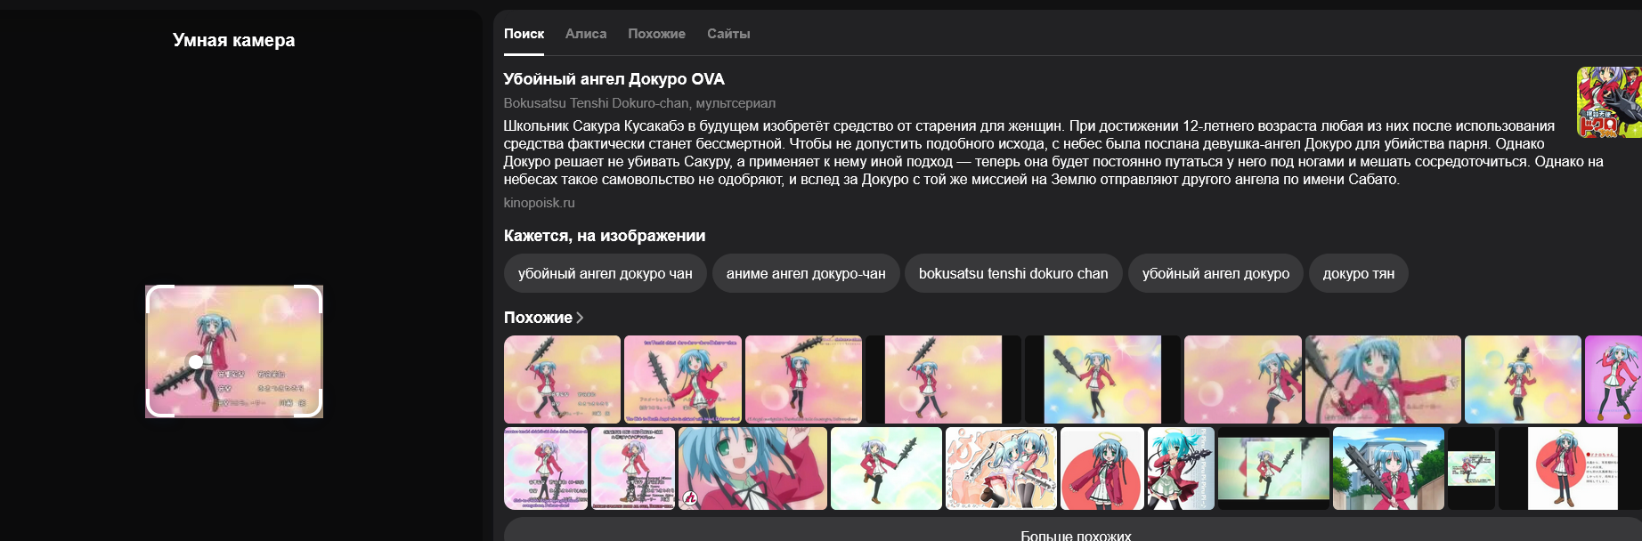1642x541 pixels.
Task: Click the white focus dot on uploaded image
Action: 196,361
